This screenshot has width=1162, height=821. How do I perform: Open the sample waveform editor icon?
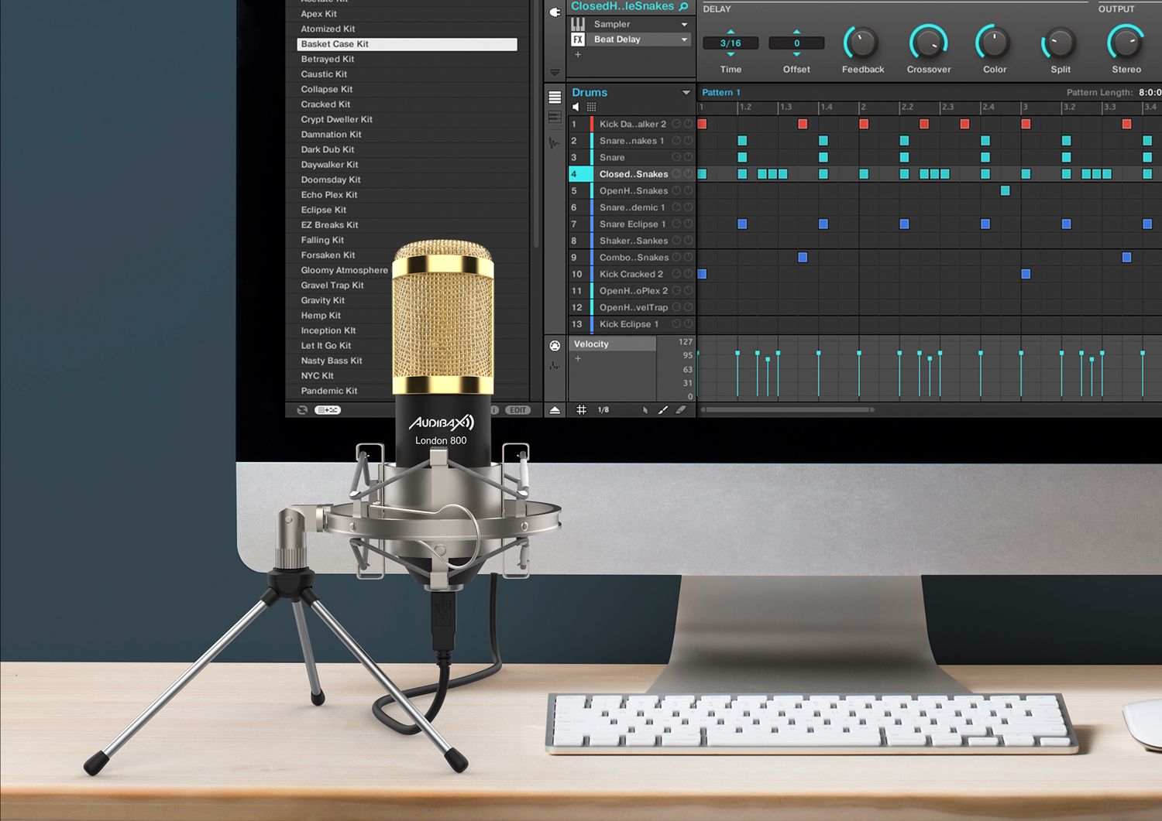[x=555, y=143]
